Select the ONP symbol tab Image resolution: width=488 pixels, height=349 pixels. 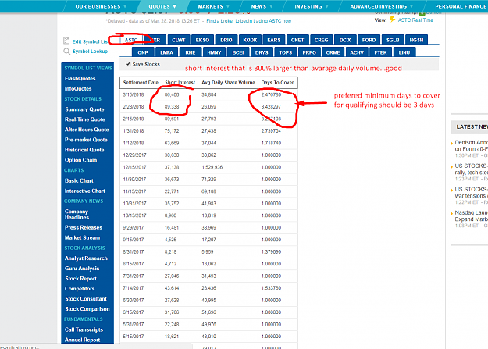(143, 52)
